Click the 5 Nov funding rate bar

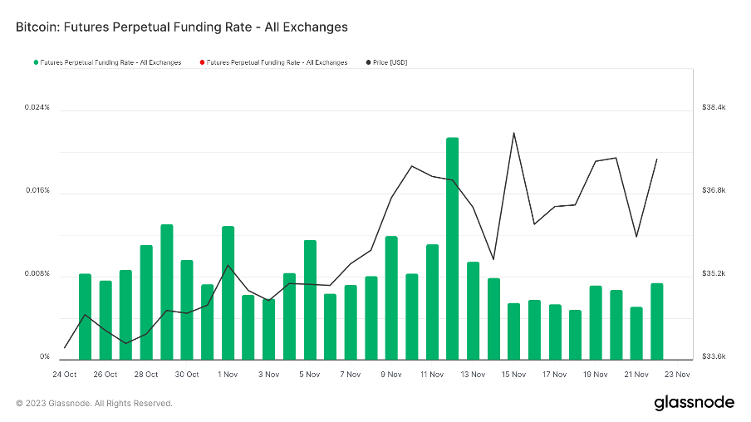pyautogui.click(x=310, y=299)
